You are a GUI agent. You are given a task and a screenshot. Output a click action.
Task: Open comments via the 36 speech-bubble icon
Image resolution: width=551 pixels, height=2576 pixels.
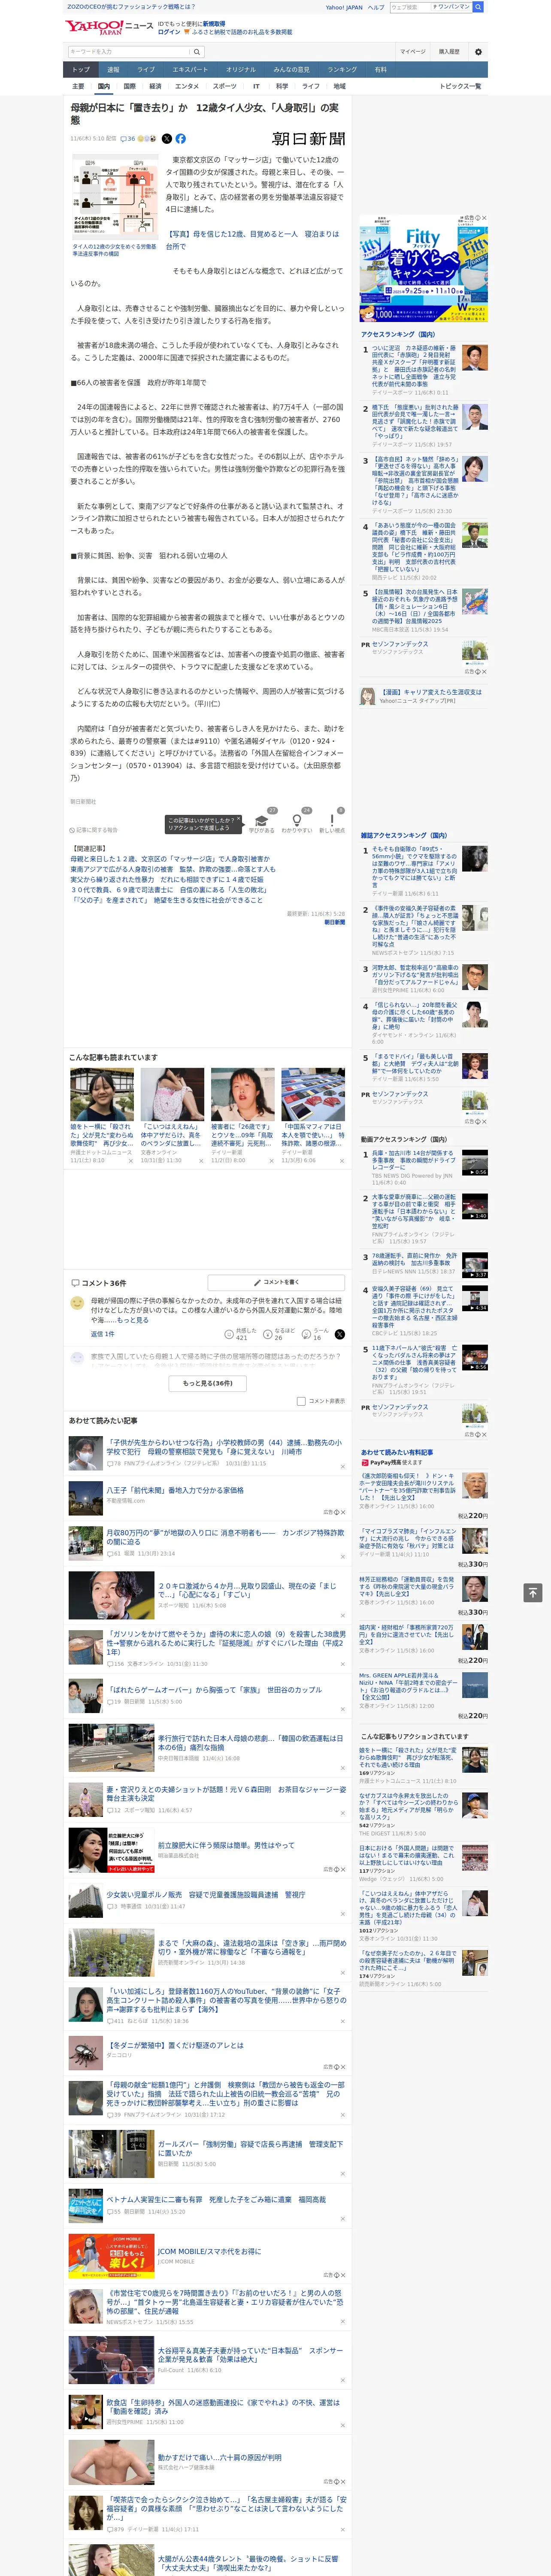click(127, 139)
